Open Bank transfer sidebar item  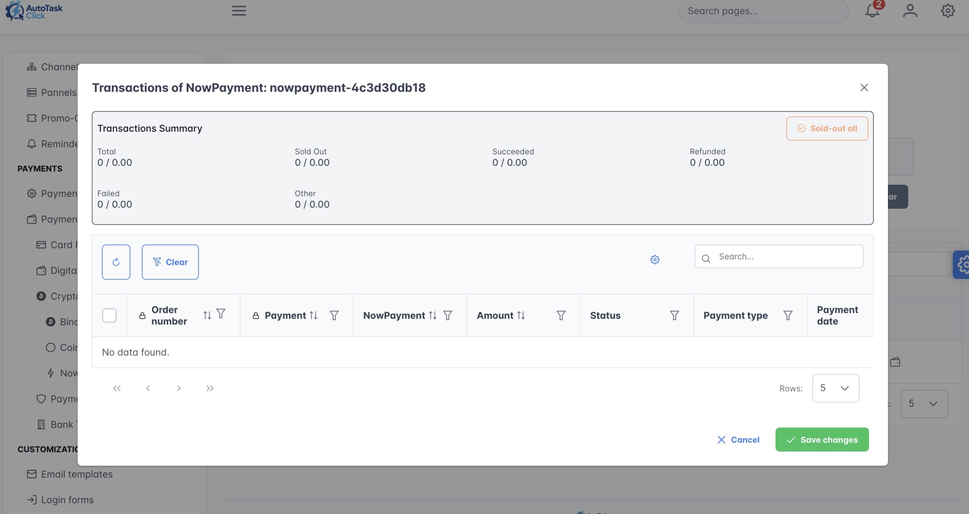[57, 425]
